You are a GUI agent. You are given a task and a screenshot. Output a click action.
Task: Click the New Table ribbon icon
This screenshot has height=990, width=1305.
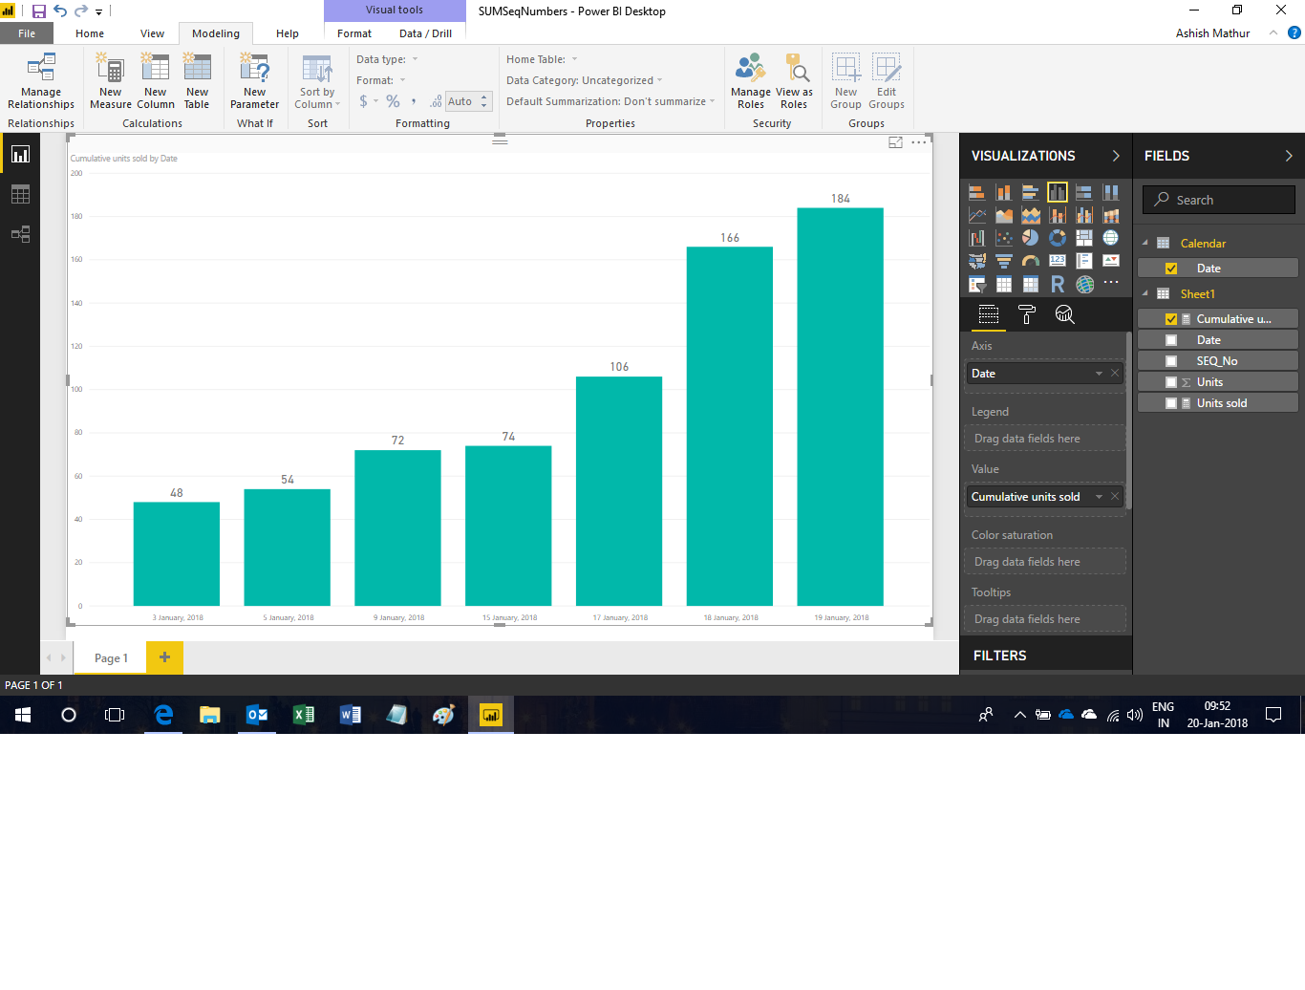[x=197, y=81]
